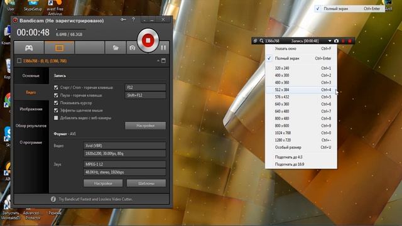Select 1280 x 720 resolution menu entry
The width and height of the screenshot is (402, 226).
tap(301, 140)
